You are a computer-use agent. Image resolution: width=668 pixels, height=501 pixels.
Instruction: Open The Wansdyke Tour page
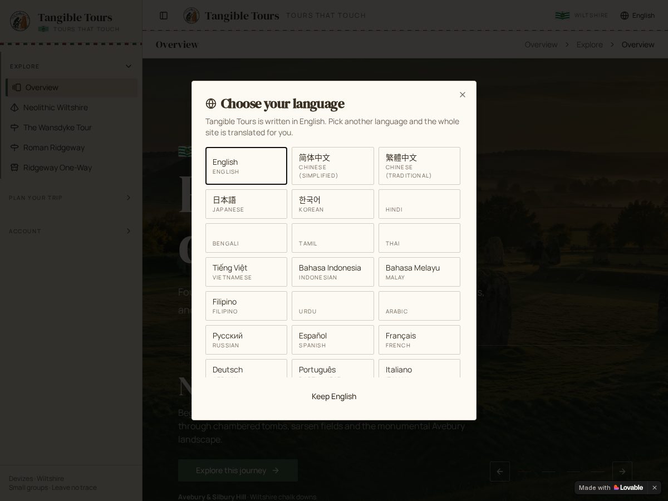pyautogui.click(x=72, y=127)
